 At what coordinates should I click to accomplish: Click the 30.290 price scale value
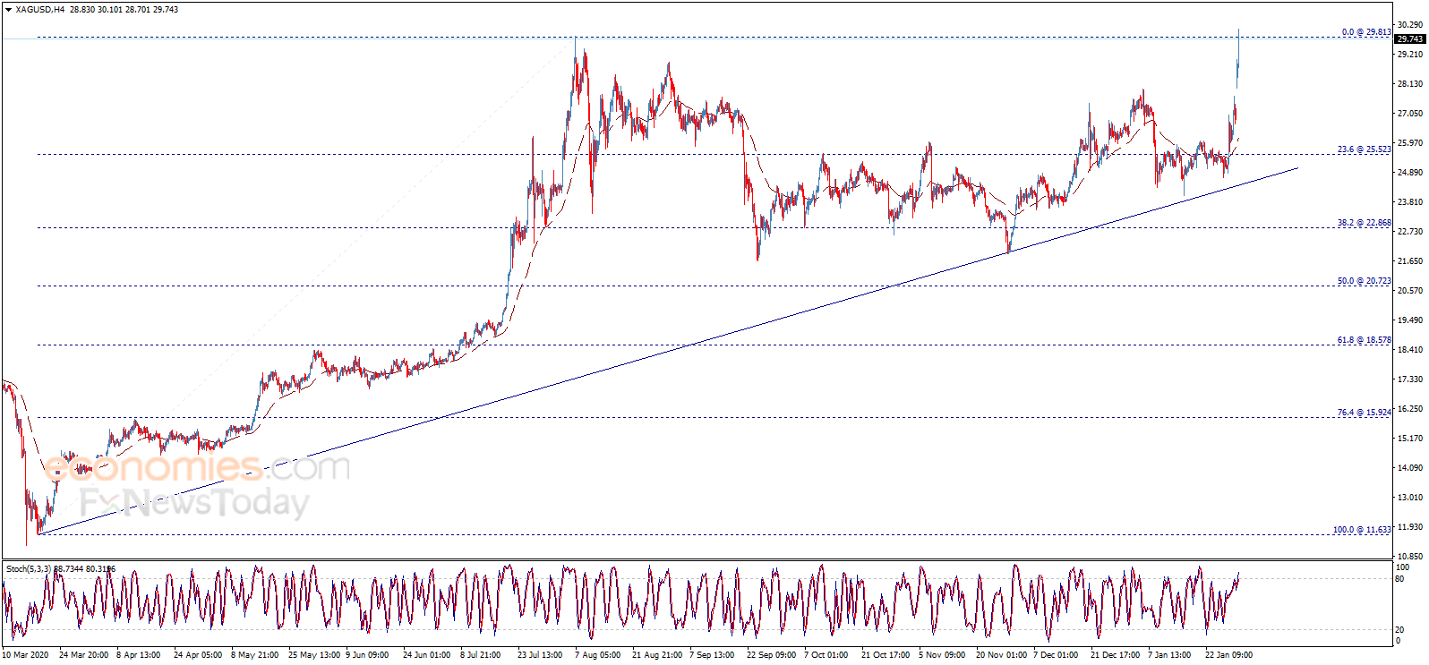pyautogui.click(x=1409, y=25)
